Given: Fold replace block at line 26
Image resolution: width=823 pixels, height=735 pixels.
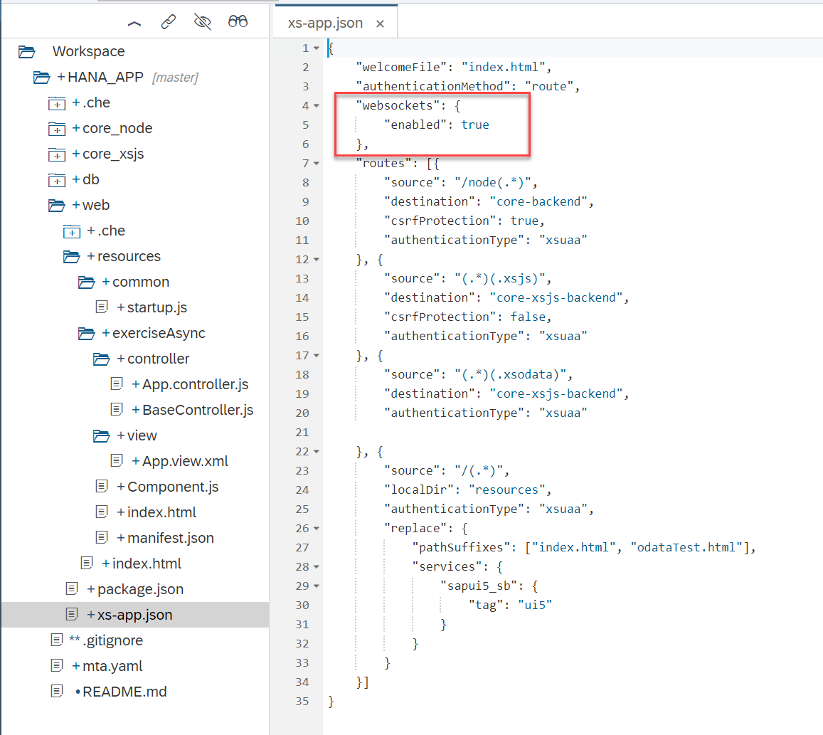Looking at the screenshot, I should coord(316,529).
